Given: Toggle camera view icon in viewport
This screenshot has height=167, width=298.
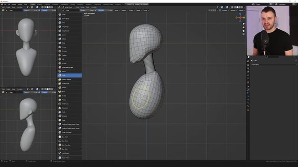Looking at the screenshot, I should (x=244, y=31).
